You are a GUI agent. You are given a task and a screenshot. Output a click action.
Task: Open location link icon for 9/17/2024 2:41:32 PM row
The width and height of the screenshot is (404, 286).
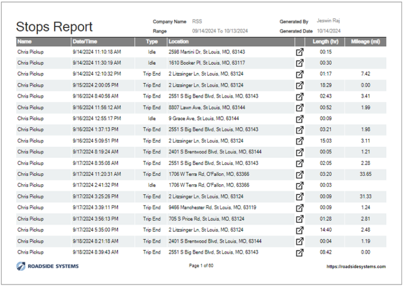299,185
